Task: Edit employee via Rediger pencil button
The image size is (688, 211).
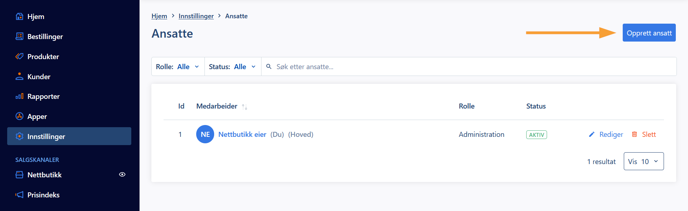Action: [606, 134]
